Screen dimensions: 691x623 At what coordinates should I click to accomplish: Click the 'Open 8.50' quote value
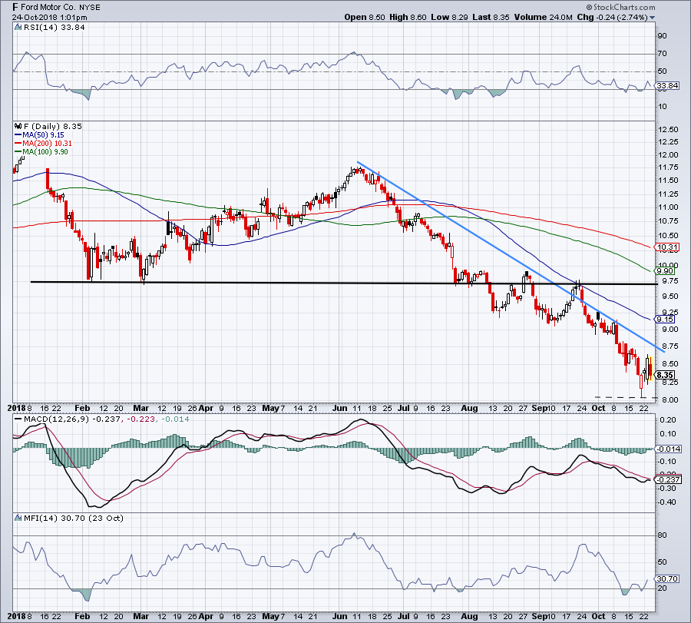point(365,17)
